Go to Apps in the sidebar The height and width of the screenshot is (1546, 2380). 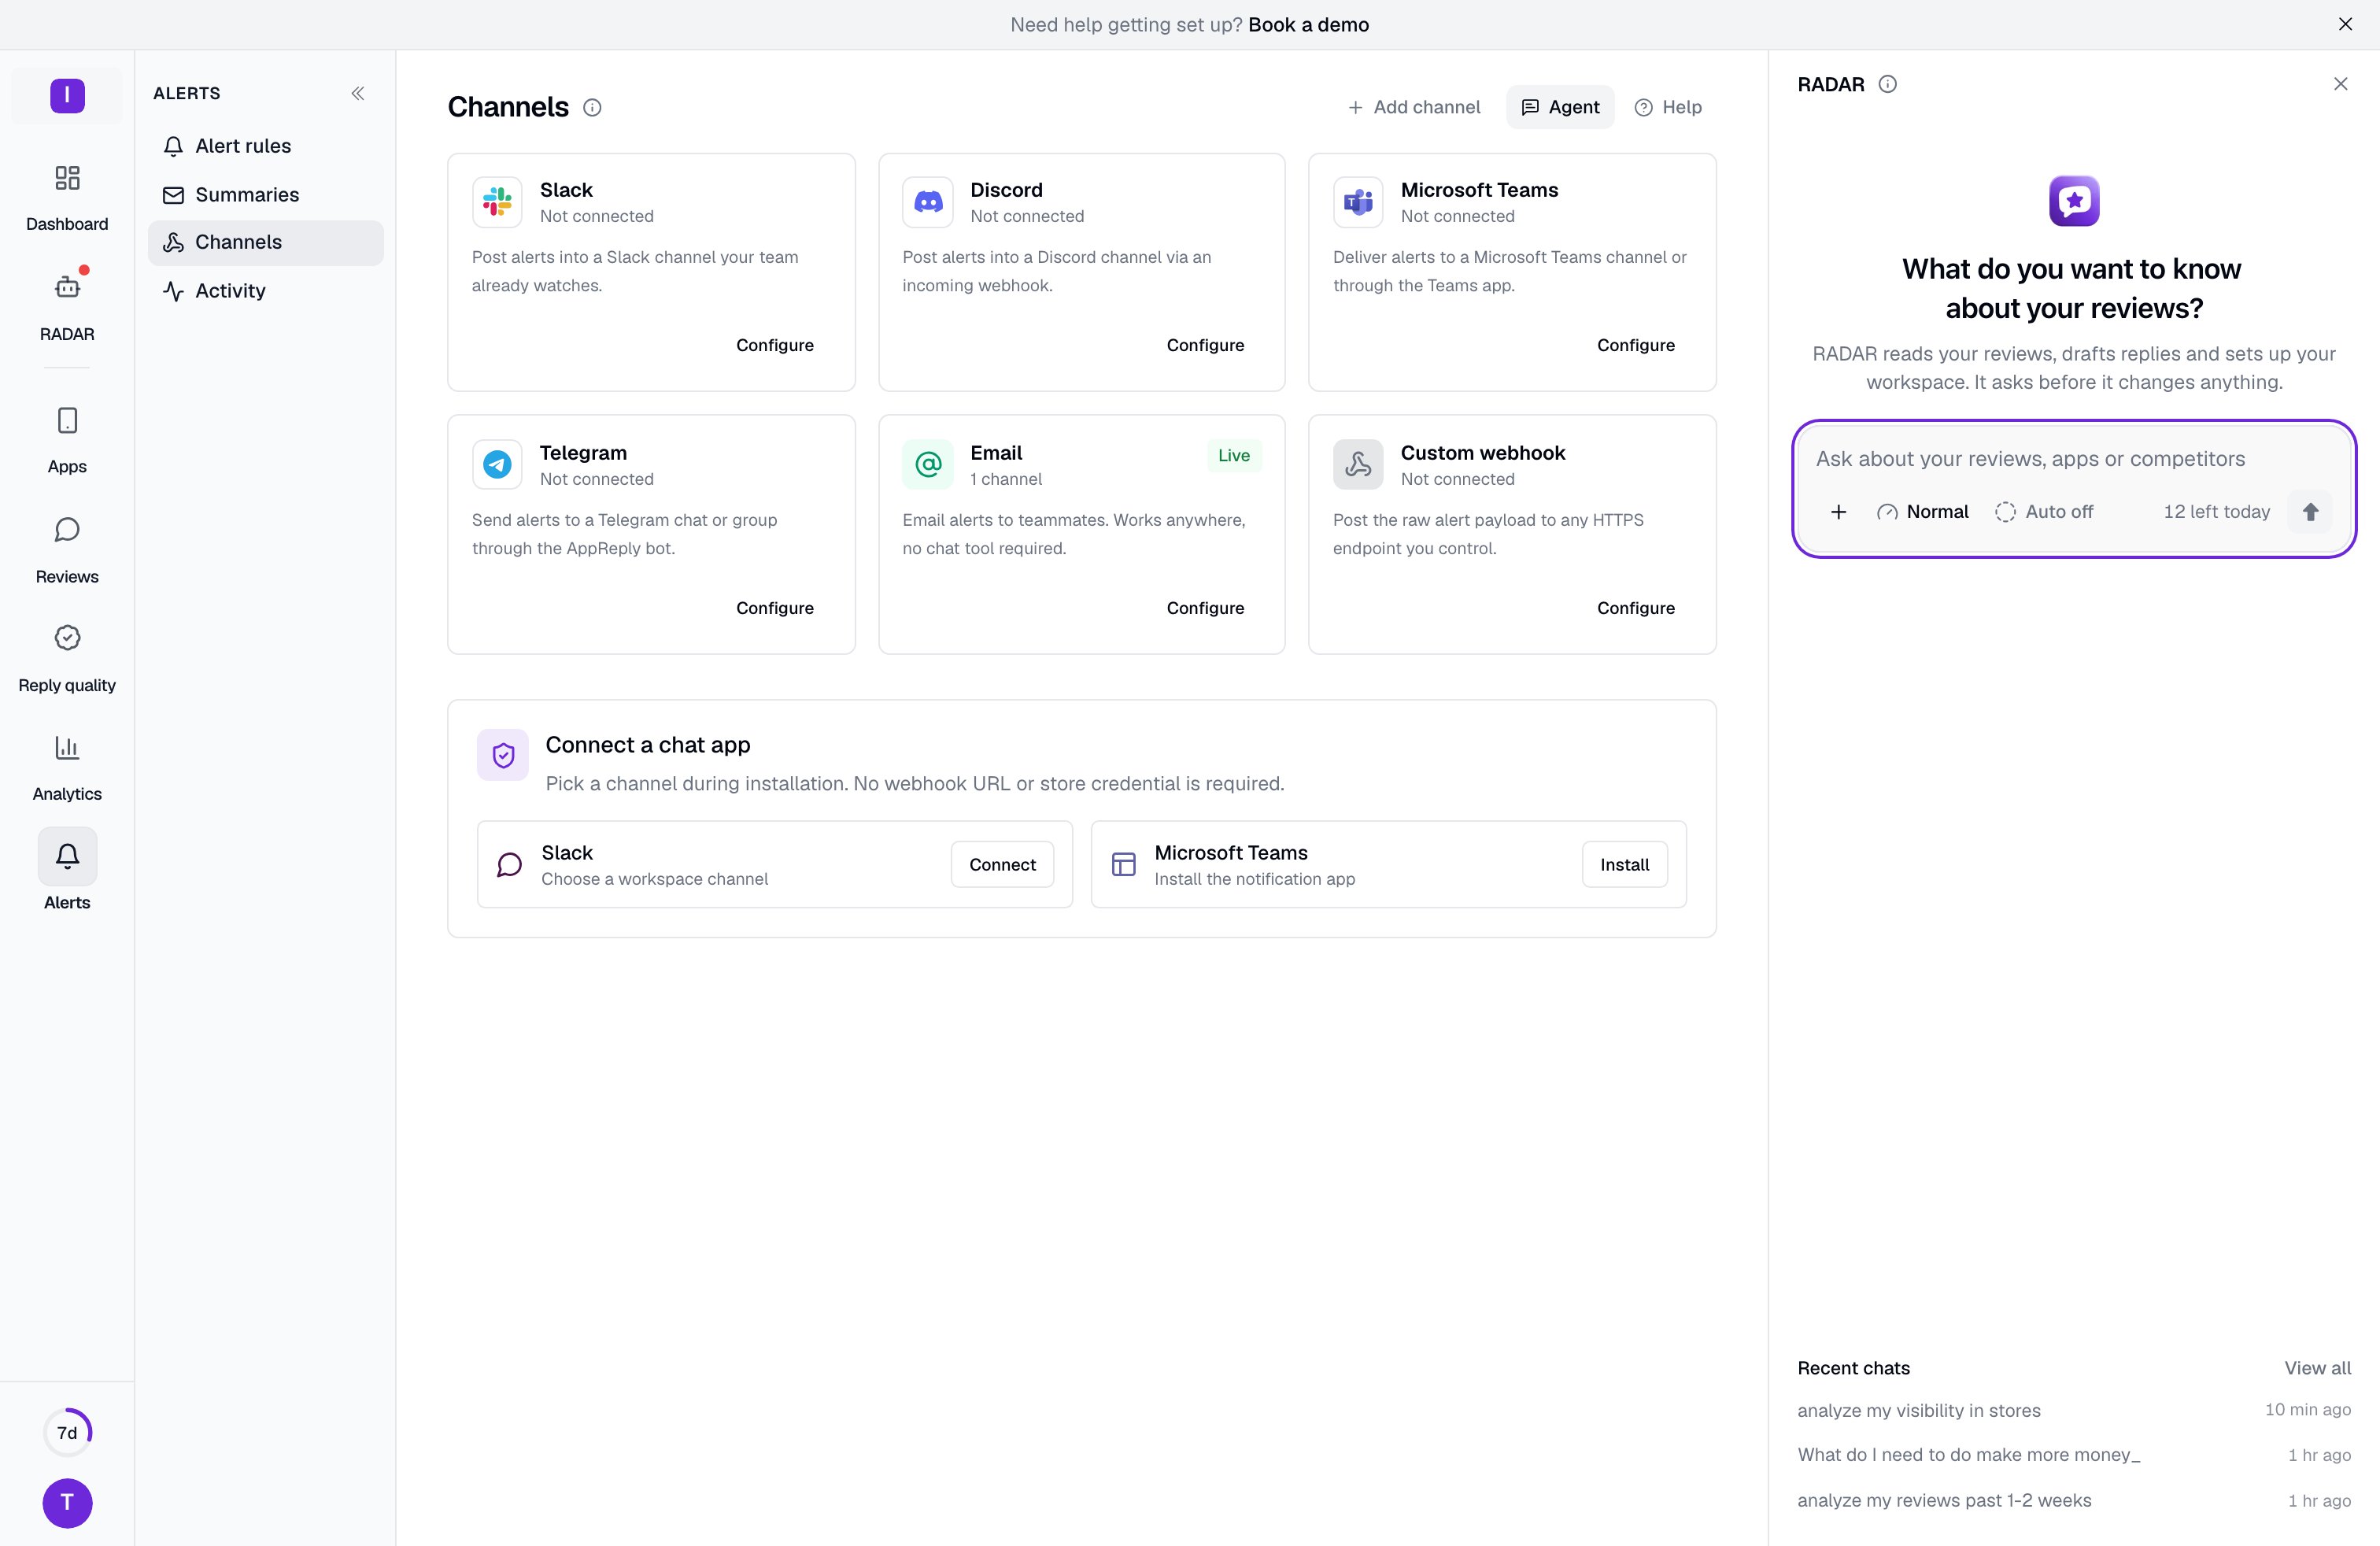tap(67, 439)
